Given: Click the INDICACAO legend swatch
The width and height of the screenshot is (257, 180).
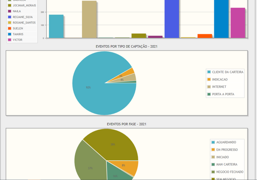Looking at the screenshot, I should click(x=209, y=79).
